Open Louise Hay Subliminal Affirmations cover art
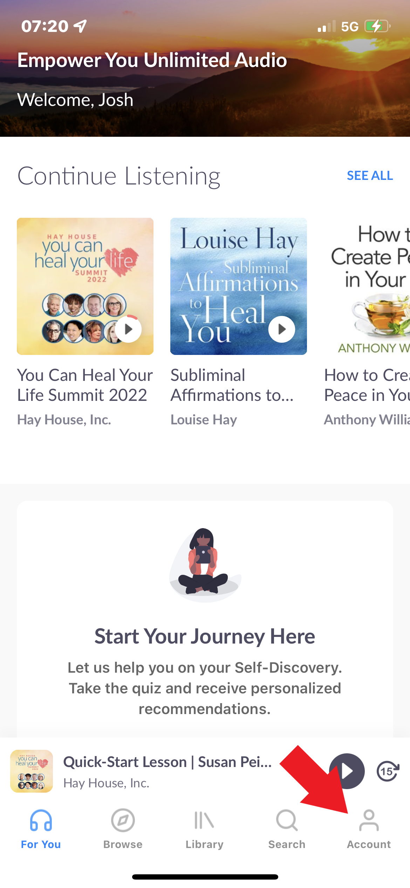The image size is (410, 888). [239, 286]
